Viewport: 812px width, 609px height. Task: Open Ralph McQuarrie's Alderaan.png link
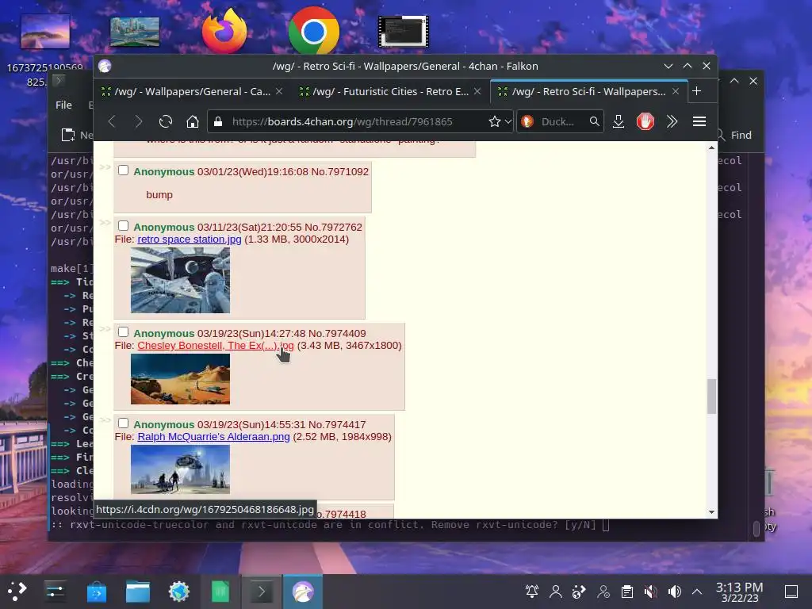tap(213, 437)
